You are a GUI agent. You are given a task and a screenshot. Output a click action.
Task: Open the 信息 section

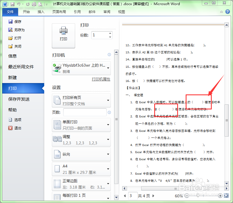pos(12,56)
